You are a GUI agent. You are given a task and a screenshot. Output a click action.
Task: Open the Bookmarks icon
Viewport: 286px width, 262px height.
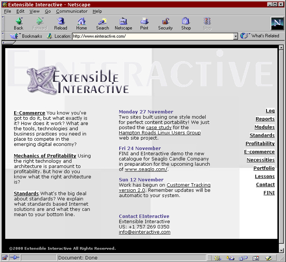(x=14, y=36)
